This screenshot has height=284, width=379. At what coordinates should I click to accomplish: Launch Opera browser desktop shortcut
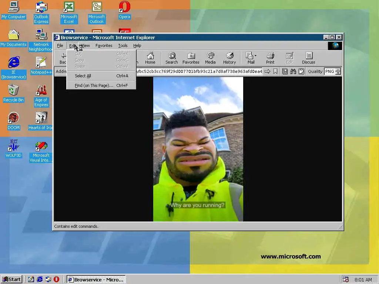coord(124,10)
